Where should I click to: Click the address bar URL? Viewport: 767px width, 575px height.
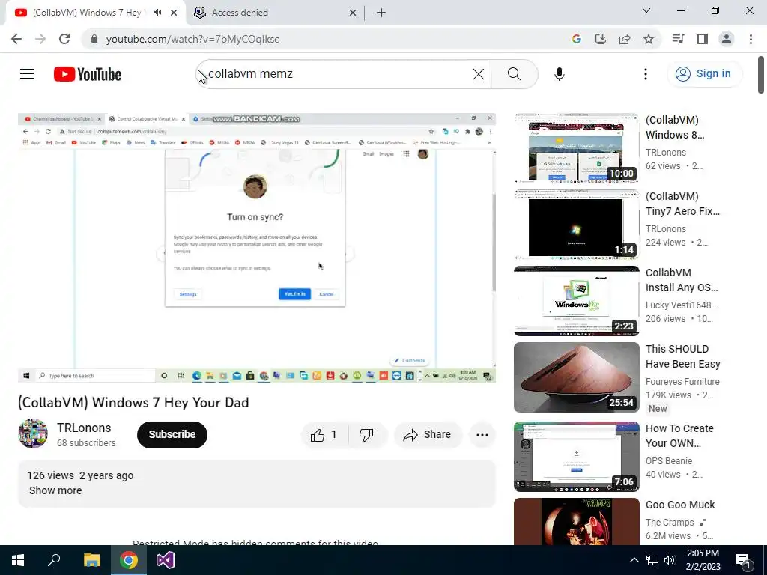(x=192, y=39)
